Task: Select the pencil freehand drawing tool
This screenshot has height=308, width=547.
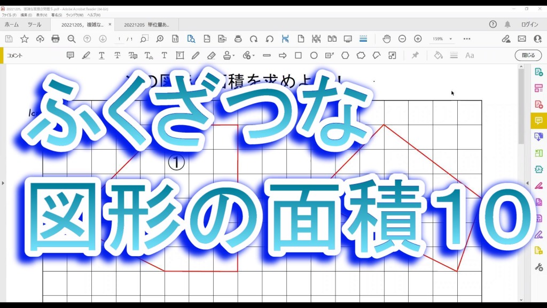Action: 196,56
